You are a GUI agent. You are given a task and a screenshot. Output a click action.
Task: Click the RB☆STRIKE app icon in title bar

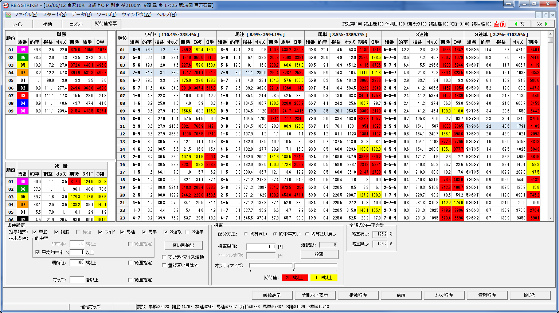click(5, 5)
